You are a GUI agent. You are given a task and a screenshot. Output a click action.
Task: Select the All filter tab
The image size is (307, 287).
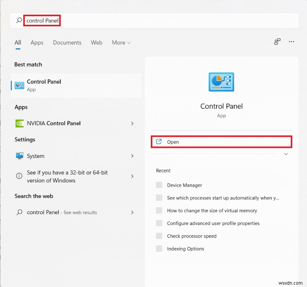pyautogui.click(x=18, y=43)
